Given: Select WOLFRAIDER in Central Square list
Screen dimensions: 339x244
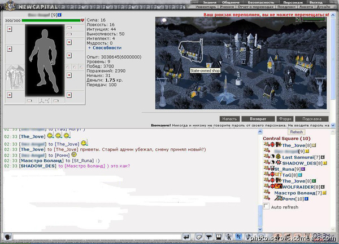Looking at the screenshot, I should click(298, 187).
